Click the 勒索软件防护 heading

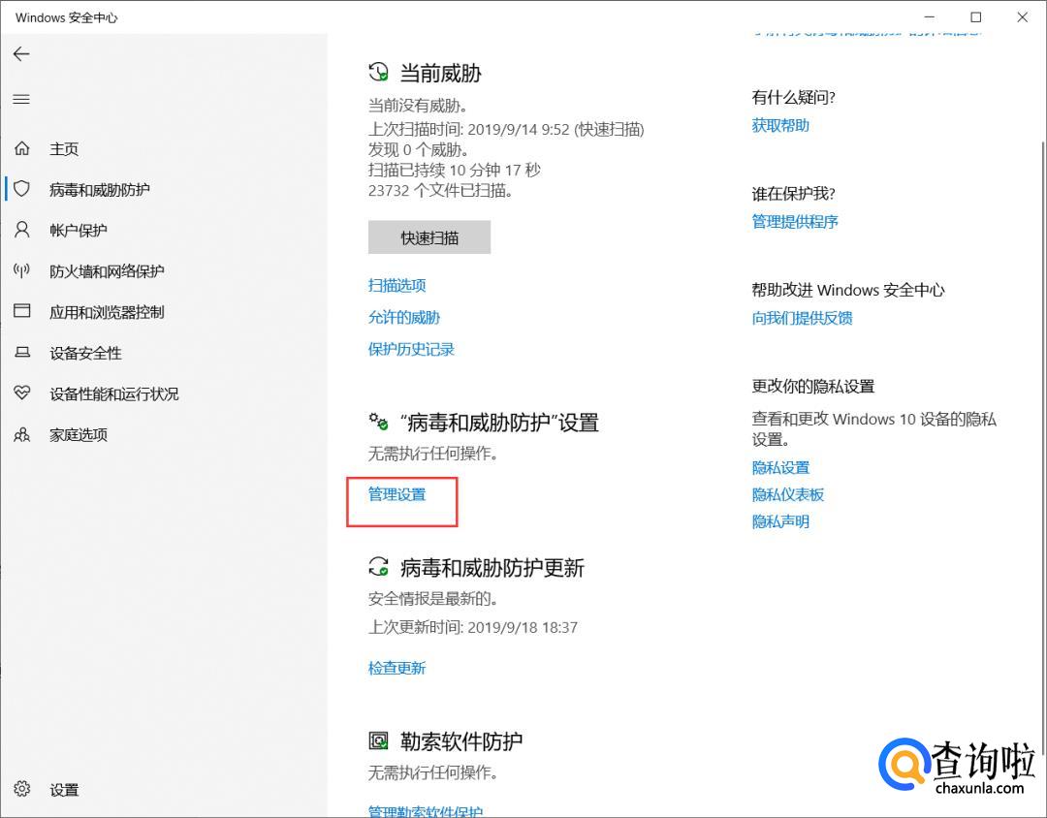461,741
